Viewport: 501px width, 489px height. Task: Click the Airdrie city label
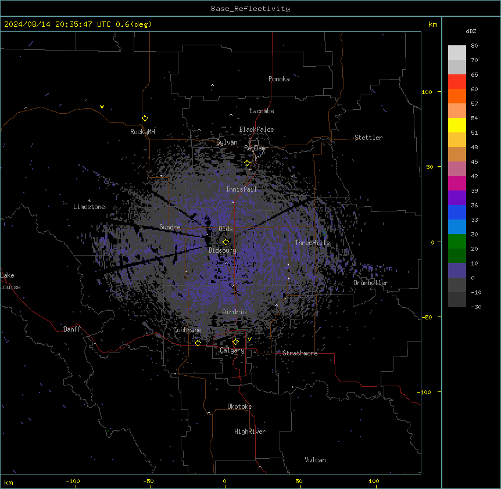point(235,312)
